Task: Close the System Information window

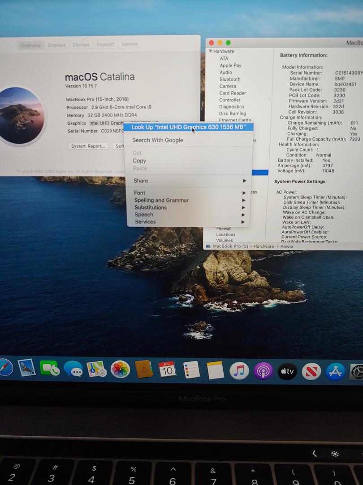Action: tap(212, 43)
